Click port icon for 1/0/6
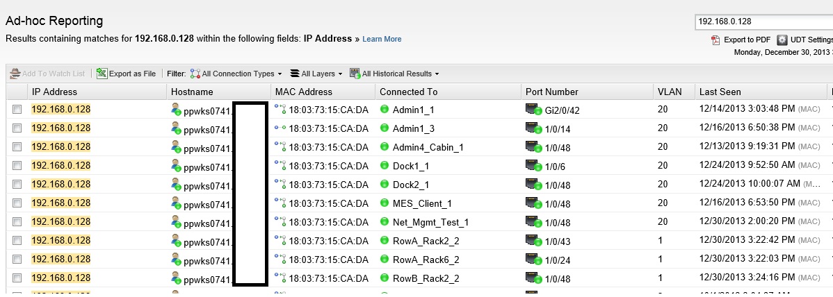Screen dimensions: 833x297 [533, 166]
